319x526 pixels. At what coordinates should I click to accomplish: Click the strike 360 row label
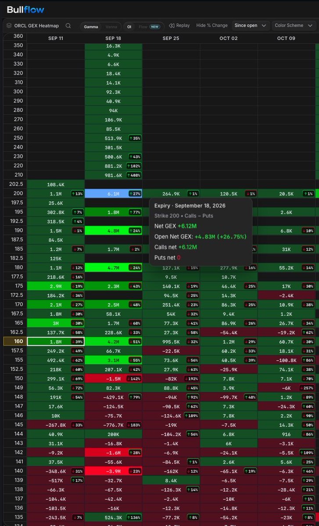pos(18,36)
